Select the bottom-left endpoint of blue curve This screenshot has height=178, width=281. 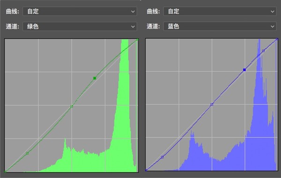[x=146, y=170]
